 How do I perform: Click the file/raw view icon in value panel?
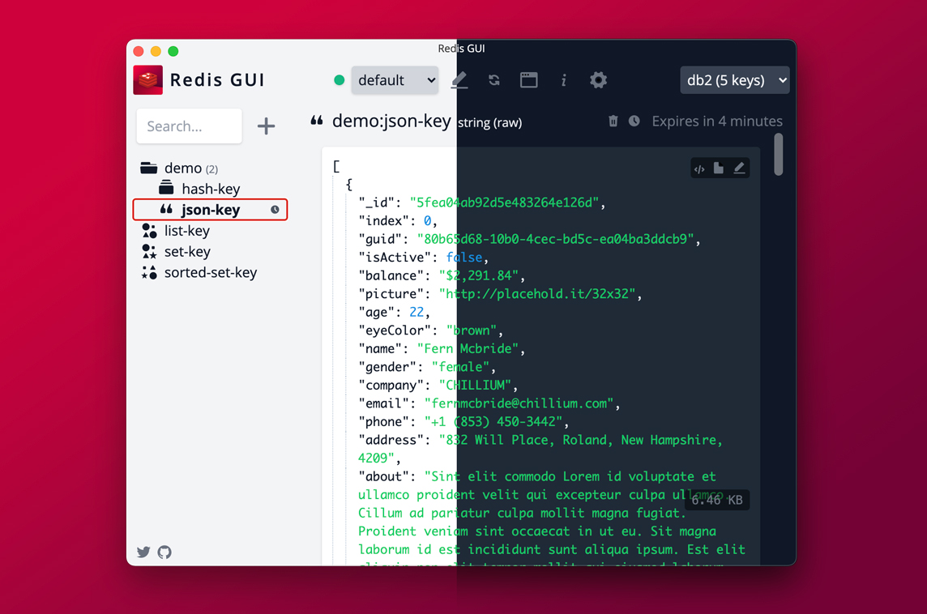[x=718, y=168]
